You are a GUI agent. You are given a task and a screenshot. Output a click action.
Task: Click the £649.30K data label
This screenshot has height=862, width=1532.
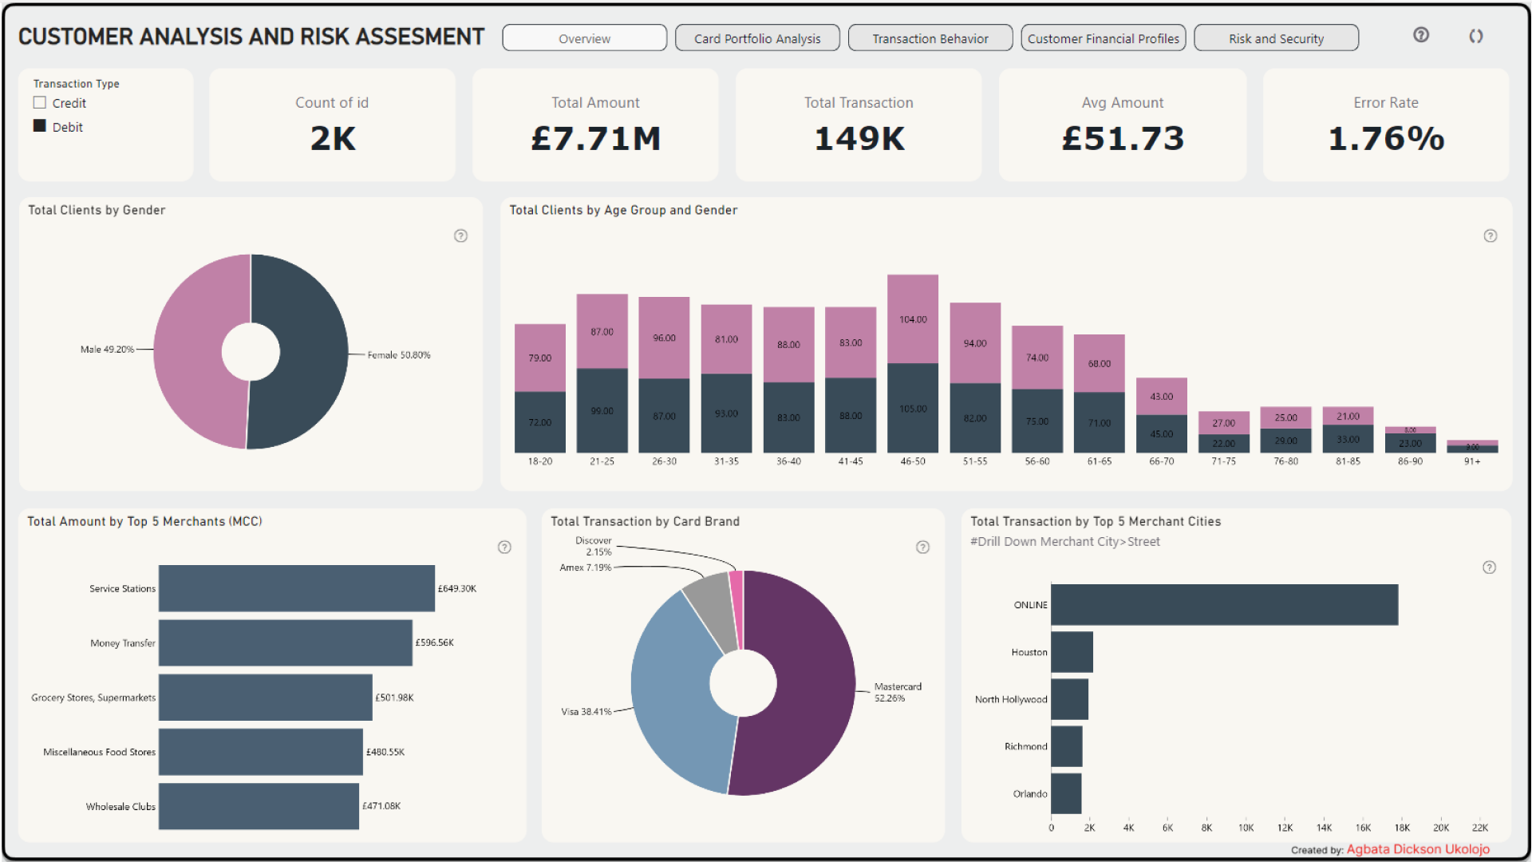coord(457,588)
